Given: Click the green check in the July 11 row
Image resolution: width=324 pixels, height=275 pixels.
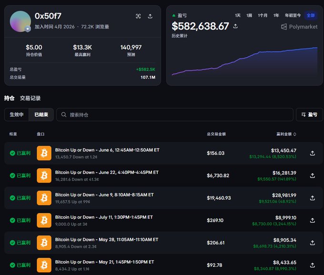Looking at the screenshot, I should point(12,220).
